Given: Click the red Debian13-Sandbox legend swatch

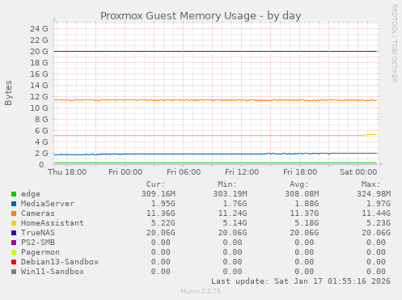Looking at the screenshot, I should tap(14, 262).
